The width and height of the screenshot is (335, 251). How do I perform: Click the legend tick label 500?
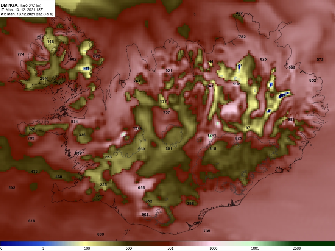tap(129, 248)
